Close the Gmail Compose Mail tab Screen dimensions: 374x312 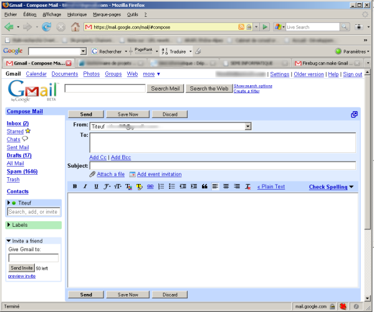[x=69, y=63]
